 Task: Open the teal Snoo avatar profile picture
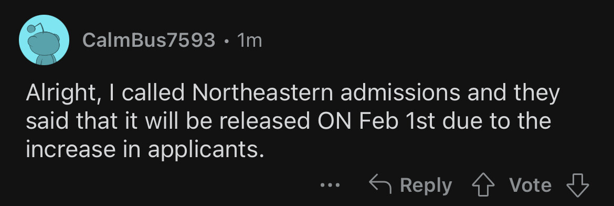pyautogui.click(x=44, y=40)
